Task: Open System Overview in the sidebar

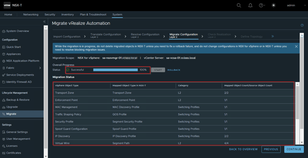Action: [x=18, y=31]
